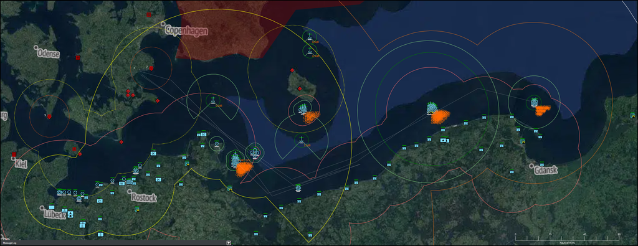Select northernmost friendly ship above Bornholm
Viewport: 638px width, 246px height.
pos(310,37)
